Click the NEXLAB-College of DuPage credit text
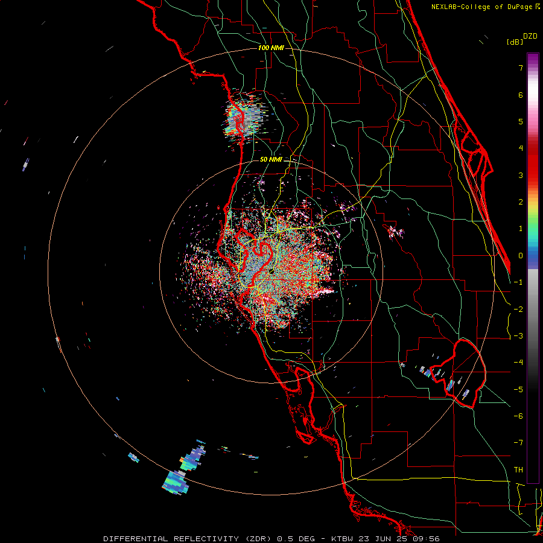Screen dimensions: 543x543 click(x=485, y=7)
